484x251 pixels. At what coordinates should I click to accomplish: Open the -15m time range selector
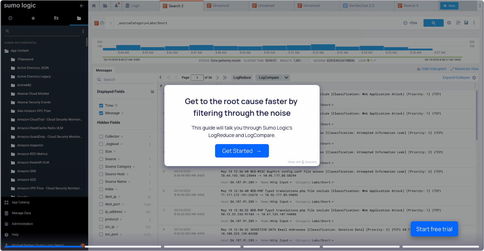[x=410, y=23]
